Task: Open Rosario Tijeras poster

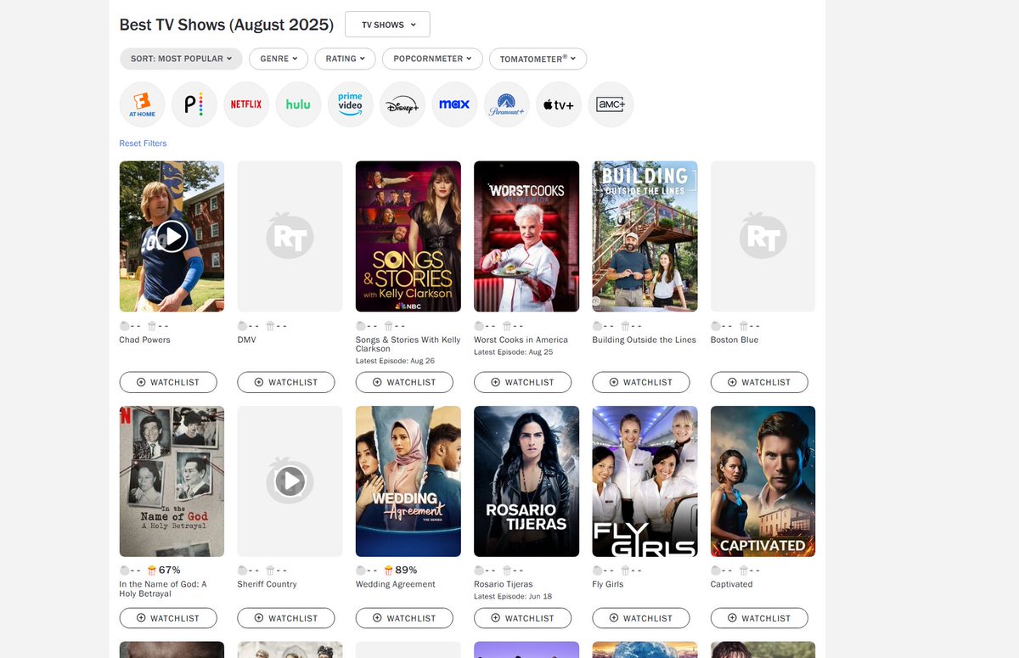Action: tap(526, 481)
